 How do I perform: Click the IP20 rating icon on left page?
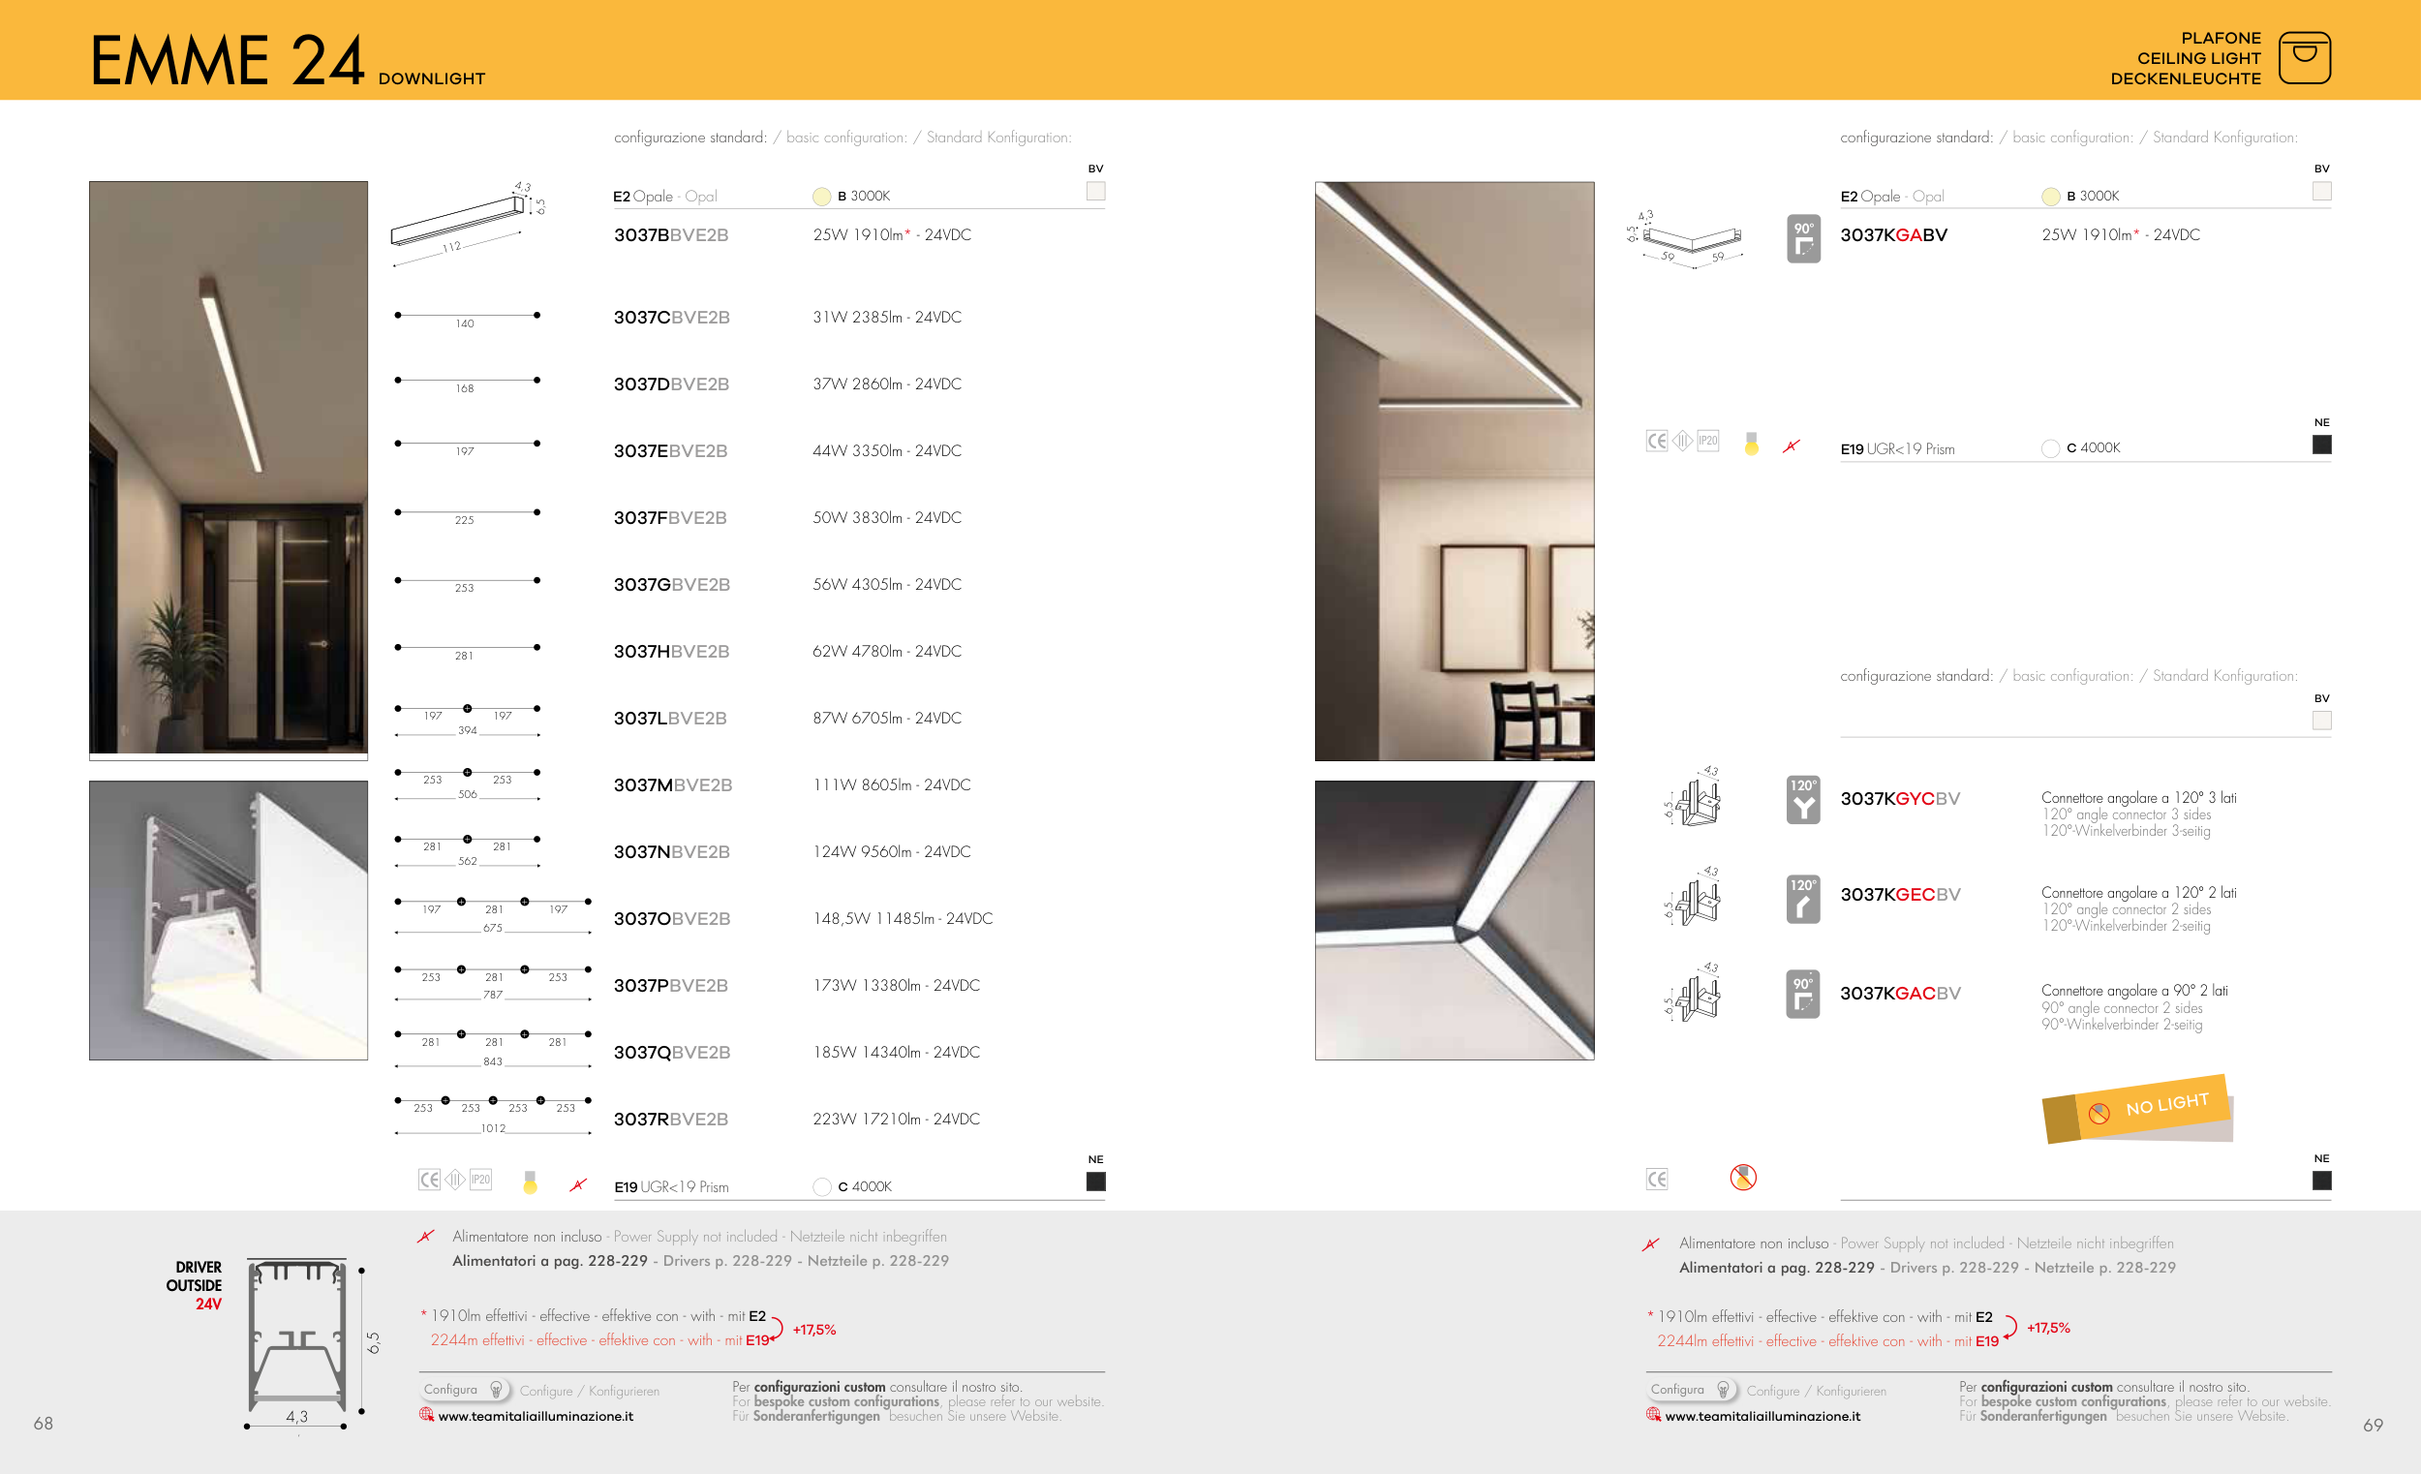click(480, 1180)
